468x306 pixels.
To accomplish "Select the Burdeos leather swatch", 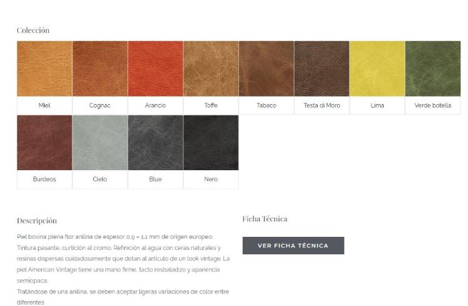I will point(44,143).
